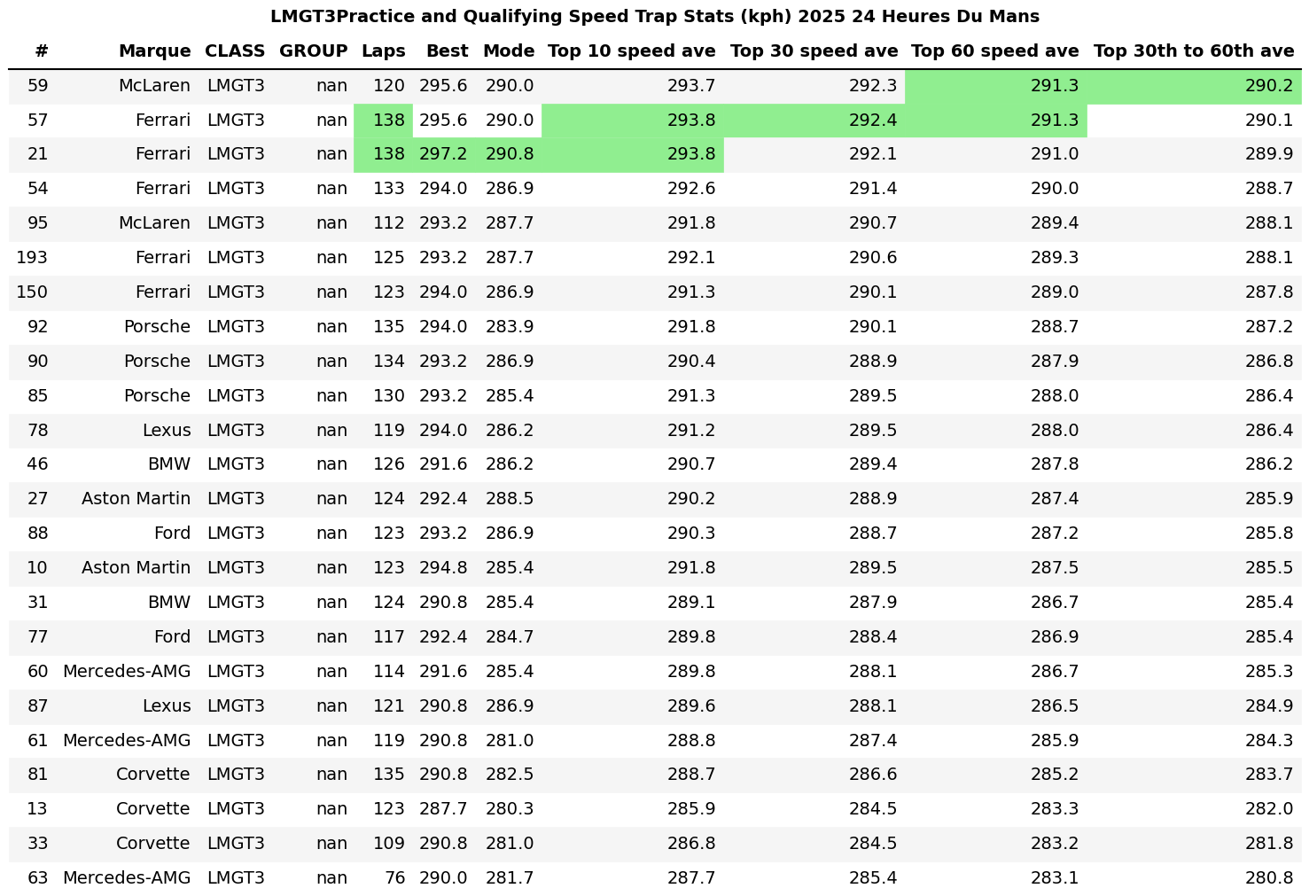This screenshot has height=896, width=1309.
Task: Sort the table by the Best column header
Action: click(447, 51)
